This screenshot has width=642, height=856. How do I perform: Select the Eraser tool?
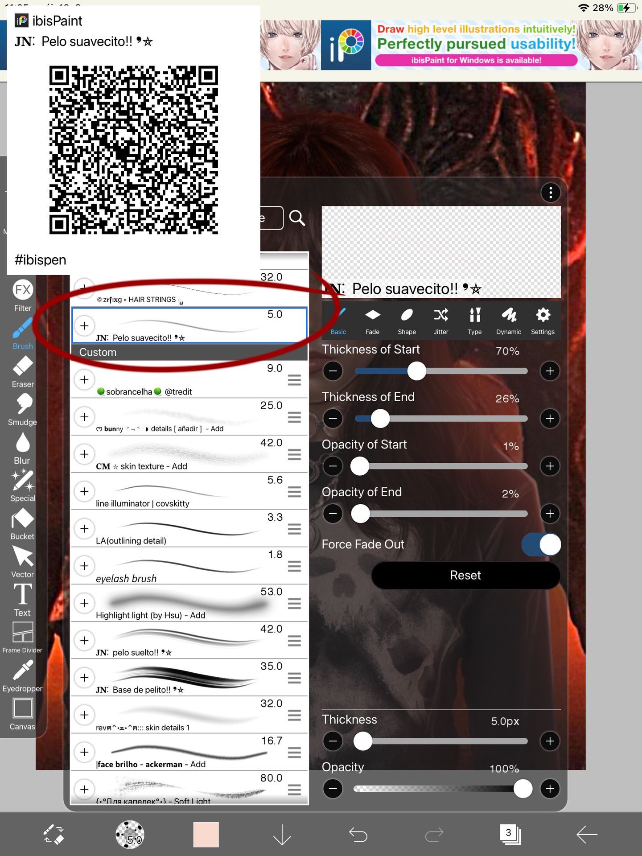pos(22,371)
